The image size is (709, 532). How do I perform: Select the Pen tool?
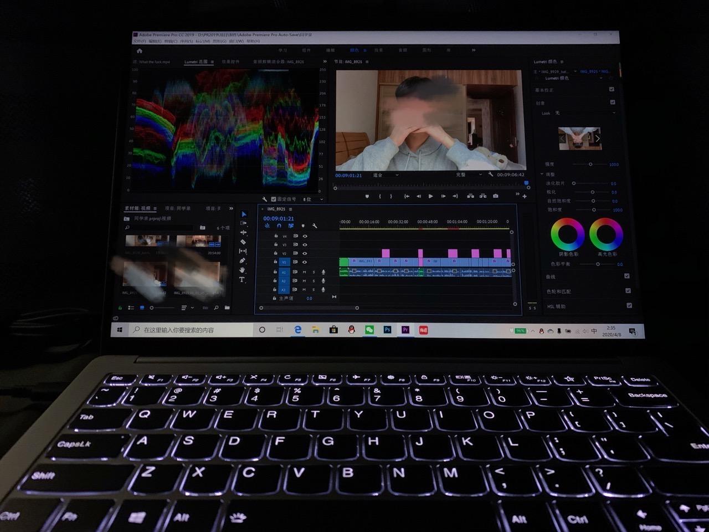click(242, 261)
